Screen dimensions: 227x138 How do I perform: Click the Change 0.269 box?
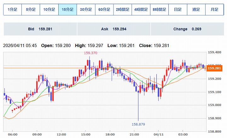[187, 29]
